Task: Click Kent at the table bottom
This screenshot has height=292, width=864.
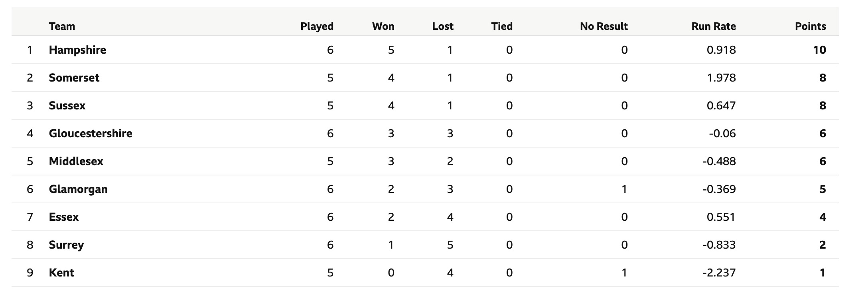Action: tap(61, 273)
